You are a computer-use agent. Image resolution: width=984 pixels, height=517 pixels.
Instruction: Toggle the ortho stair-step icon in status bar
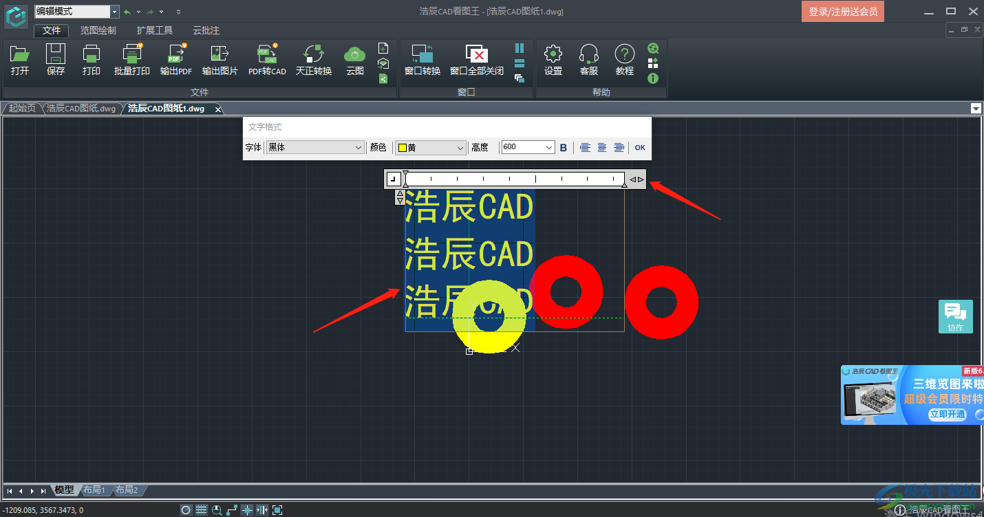click(232, 510)
